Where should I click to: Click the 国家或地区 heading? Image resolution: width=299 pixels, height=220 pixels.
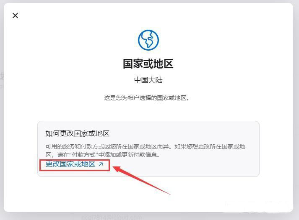tap(148, 64)
